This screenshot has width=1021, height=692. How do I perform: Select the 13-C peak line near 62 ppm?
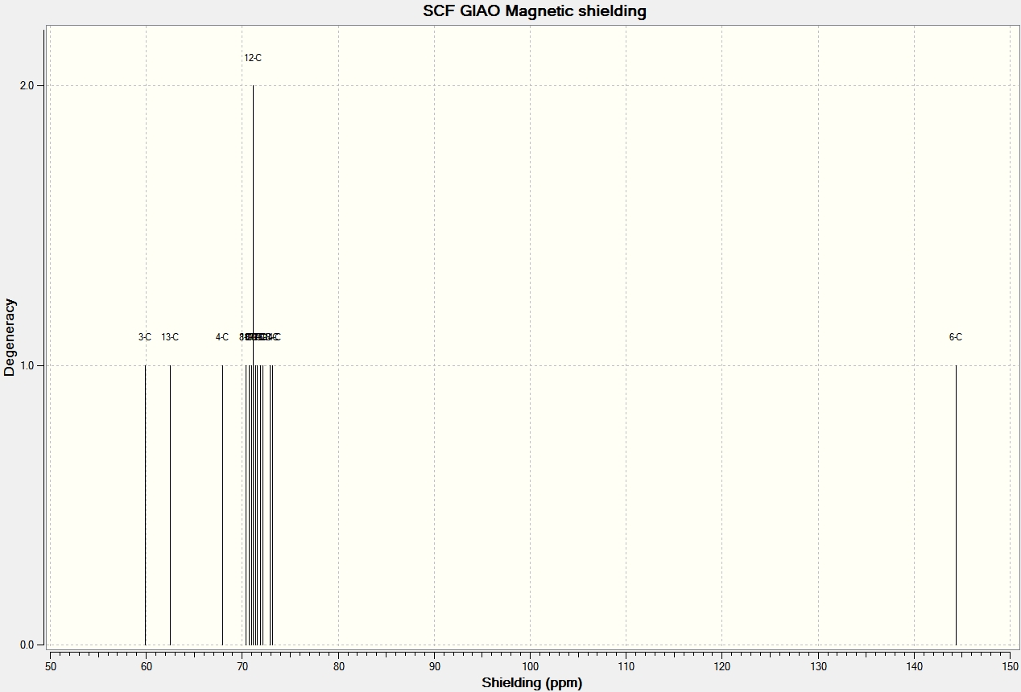pyautogui.click(x=170, y=505)
